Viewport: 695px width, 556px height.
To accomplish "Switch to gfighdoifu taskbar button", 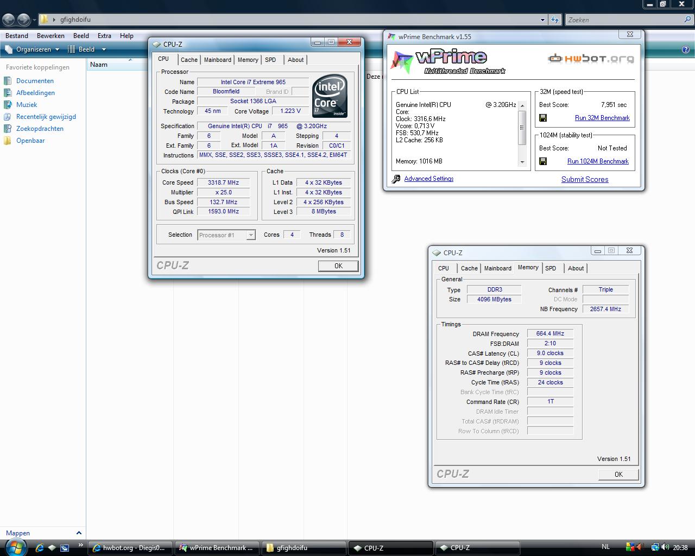I will (x=303, y=548).
